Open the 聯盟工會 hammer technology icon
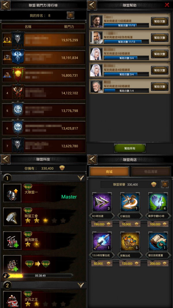 click(12, 217)
